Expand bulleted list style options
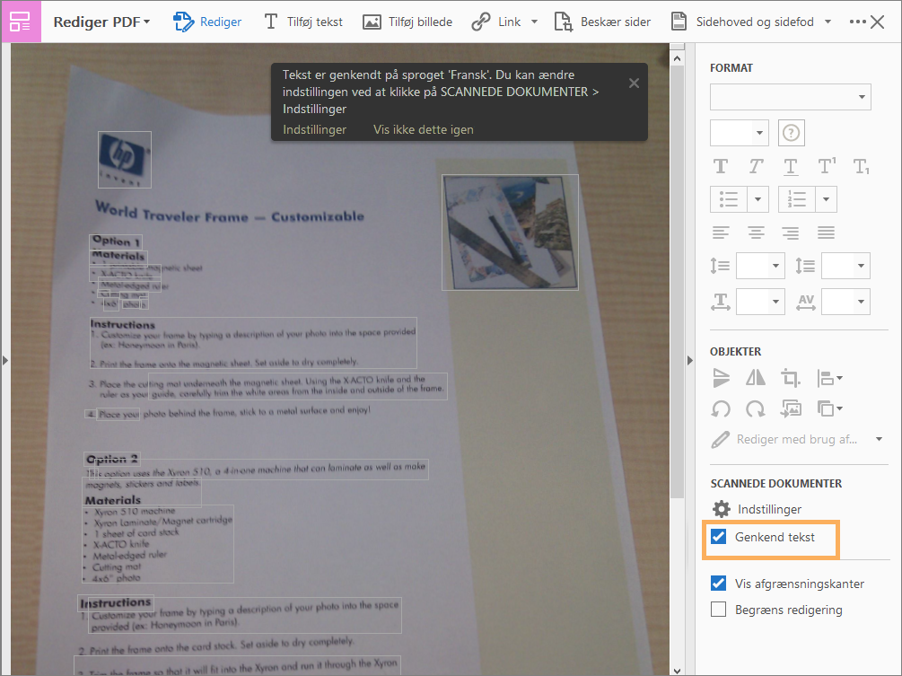 (x=758, y=199)
